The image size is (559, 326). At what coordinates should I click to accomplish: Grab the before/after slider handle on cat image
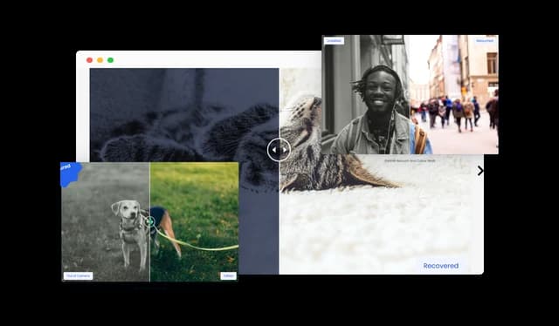click(279, 150)
